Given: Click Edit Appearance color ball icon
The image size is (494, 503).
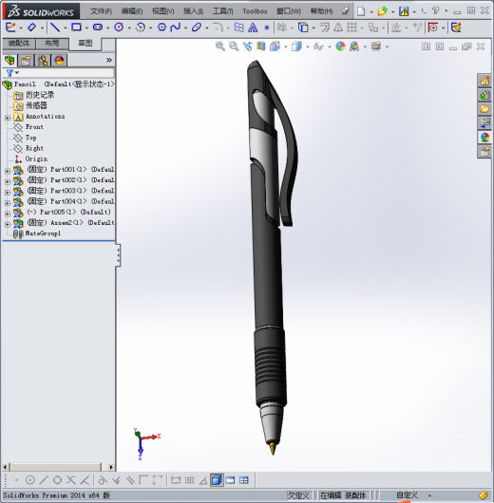Looking at the screenshot, I should [x=340, y=47].
